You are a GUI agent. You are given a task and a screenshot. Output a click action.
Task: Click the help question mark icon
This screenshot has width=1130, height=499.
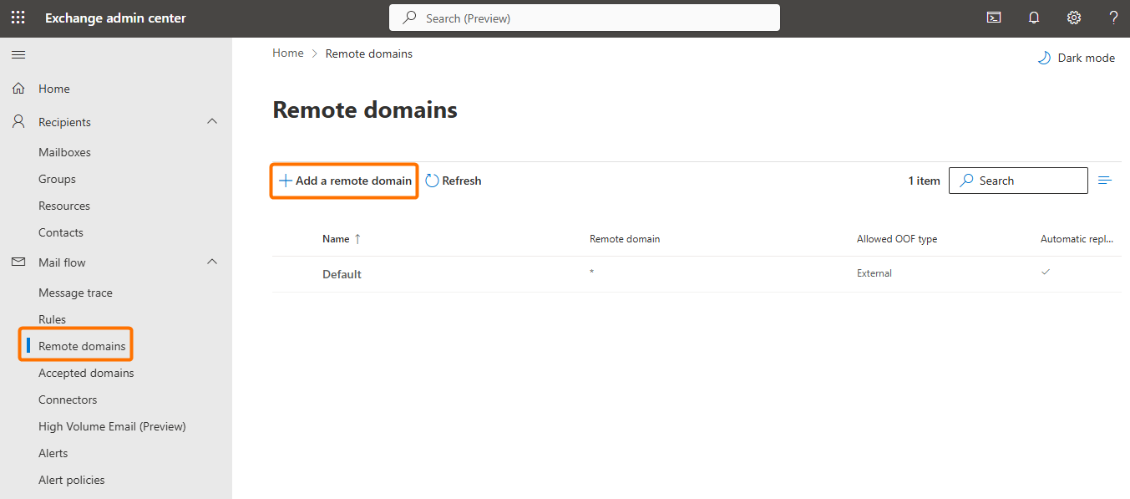tap(1113, 18)
